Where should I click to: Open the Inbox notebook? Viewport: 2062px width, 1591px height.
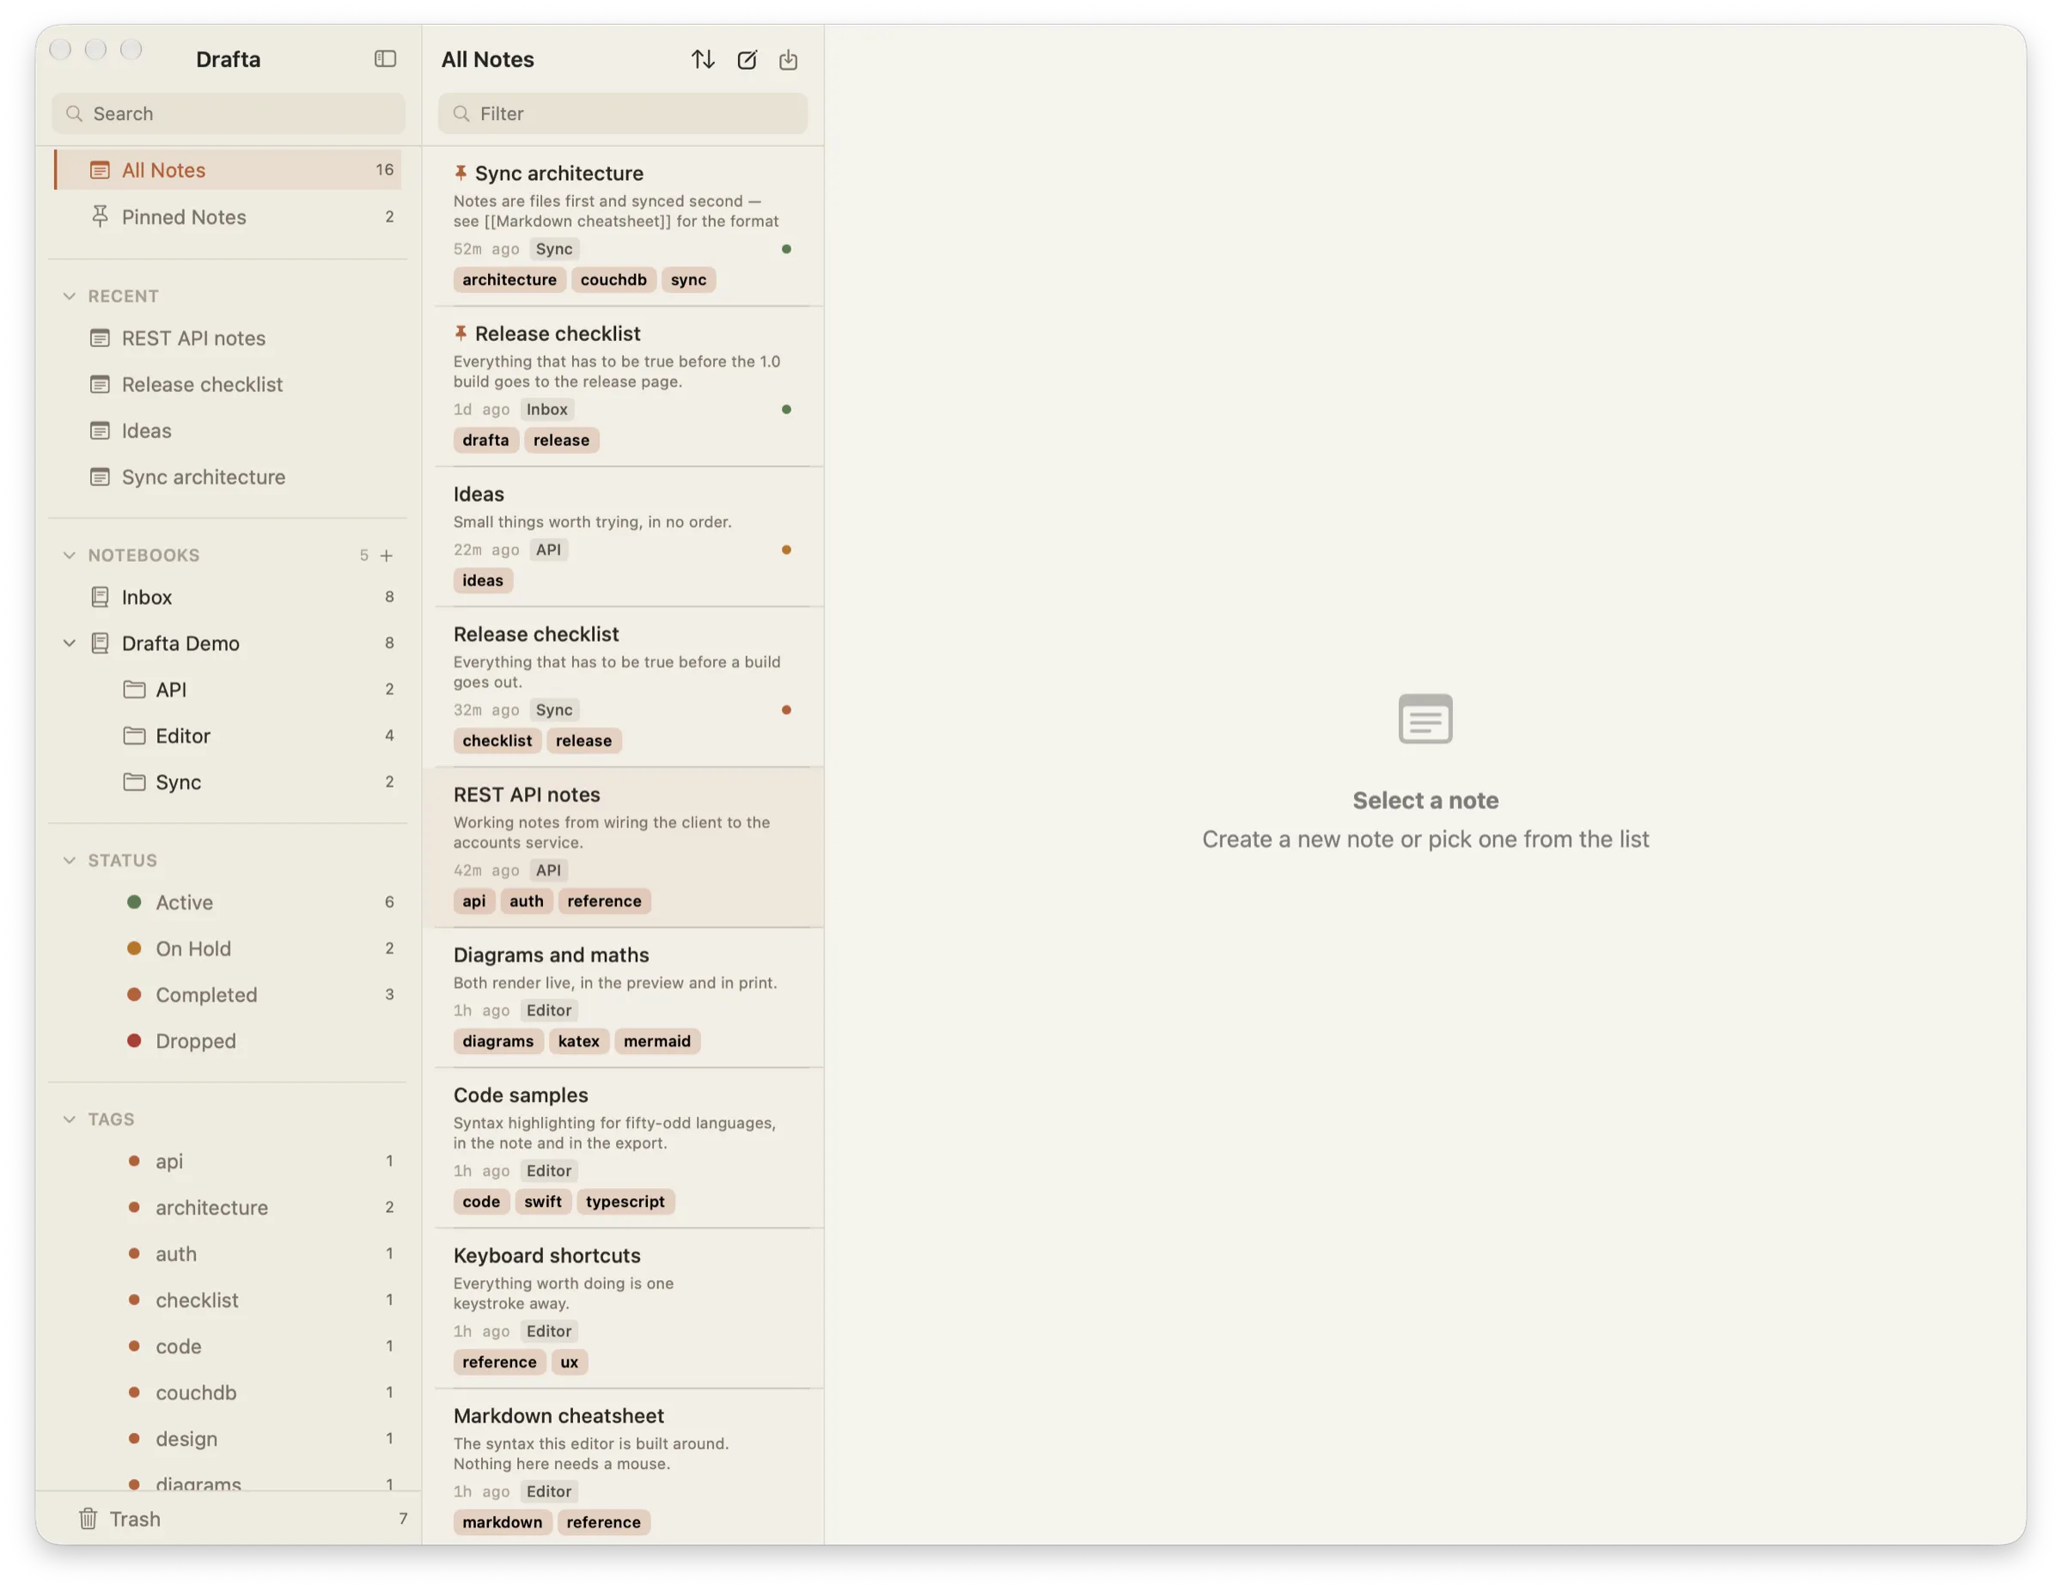[227, 597]
